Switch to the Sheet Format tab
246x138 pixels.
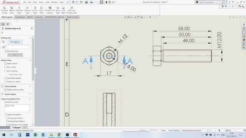[72, 17]
